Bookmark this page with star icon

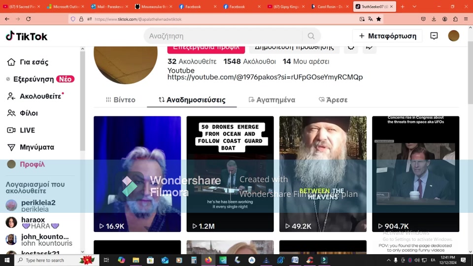click(x=378, y=19)
